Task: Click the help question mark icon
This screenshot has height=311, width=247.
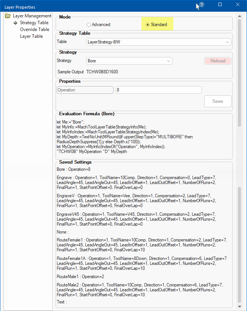Action: click(x=202, y=5)
